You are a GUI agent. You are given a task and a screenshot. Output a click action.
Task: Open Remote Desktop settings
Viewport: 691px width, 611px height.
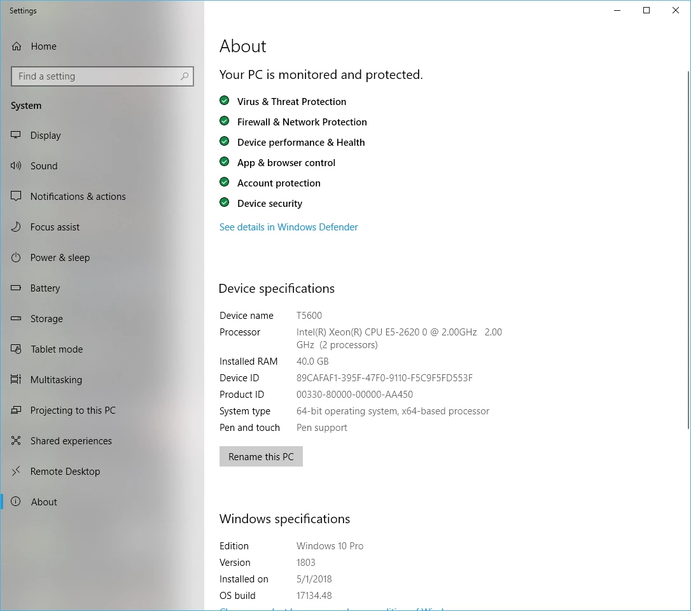[102, 471]
